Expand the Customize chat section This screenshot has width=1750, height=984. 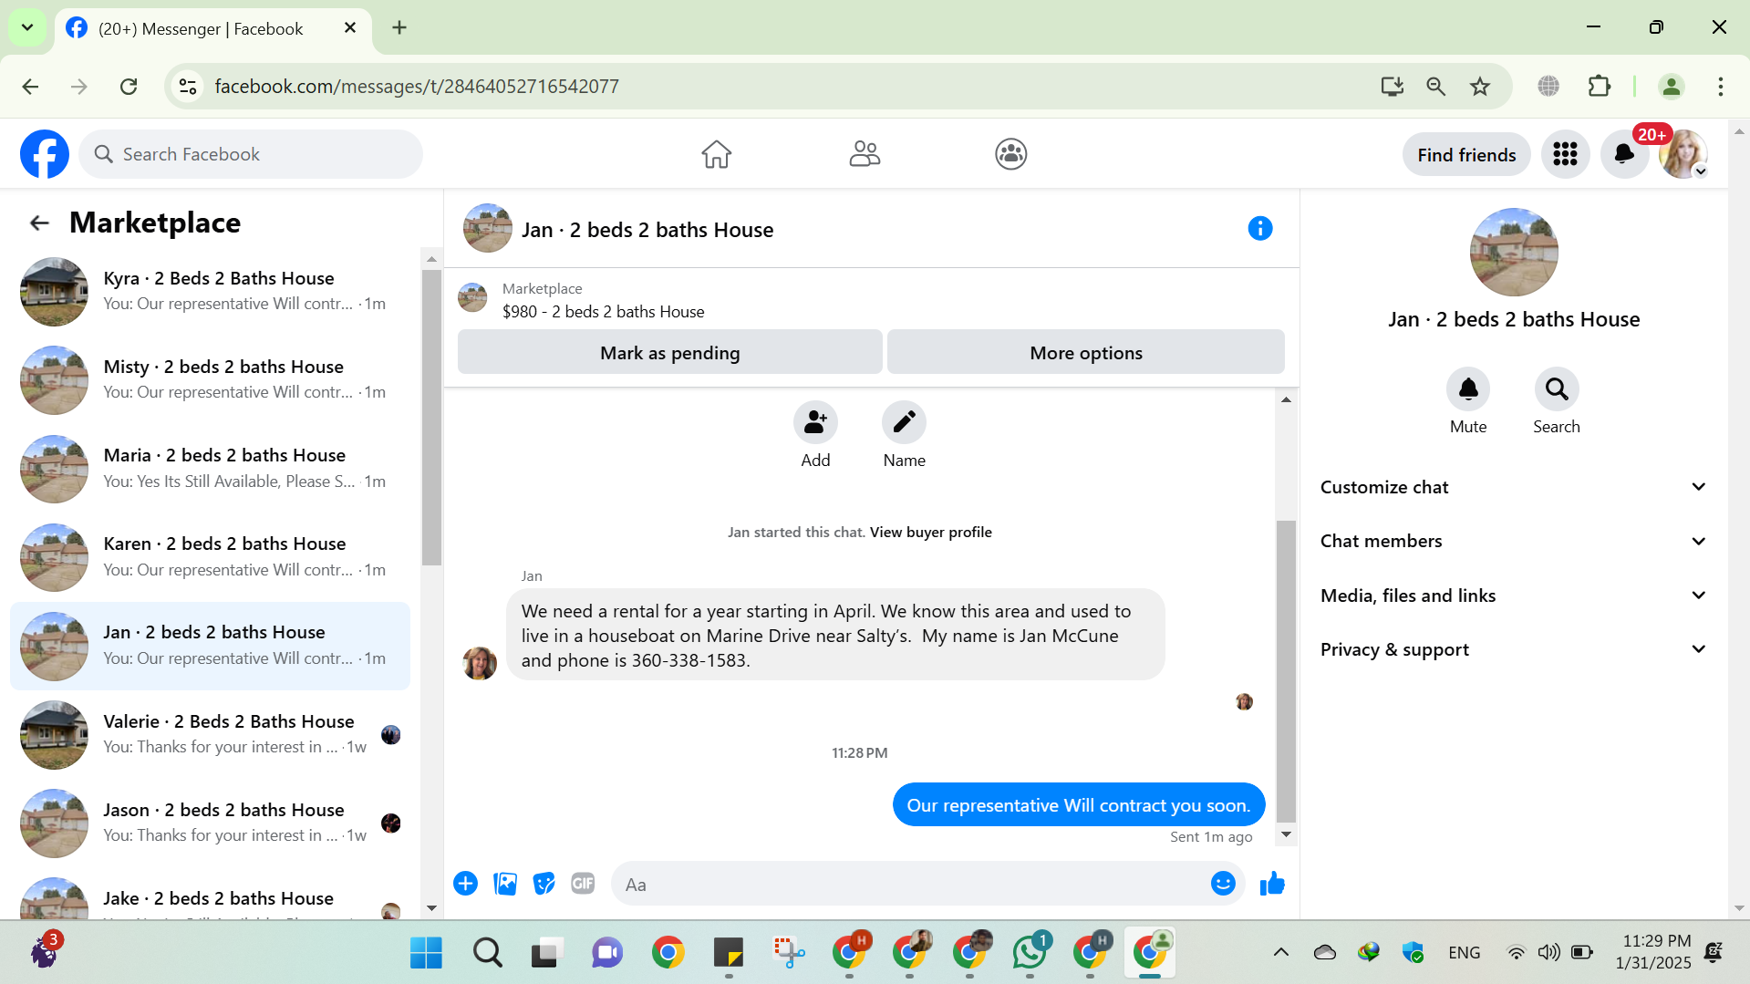(x=1513, y=487)
